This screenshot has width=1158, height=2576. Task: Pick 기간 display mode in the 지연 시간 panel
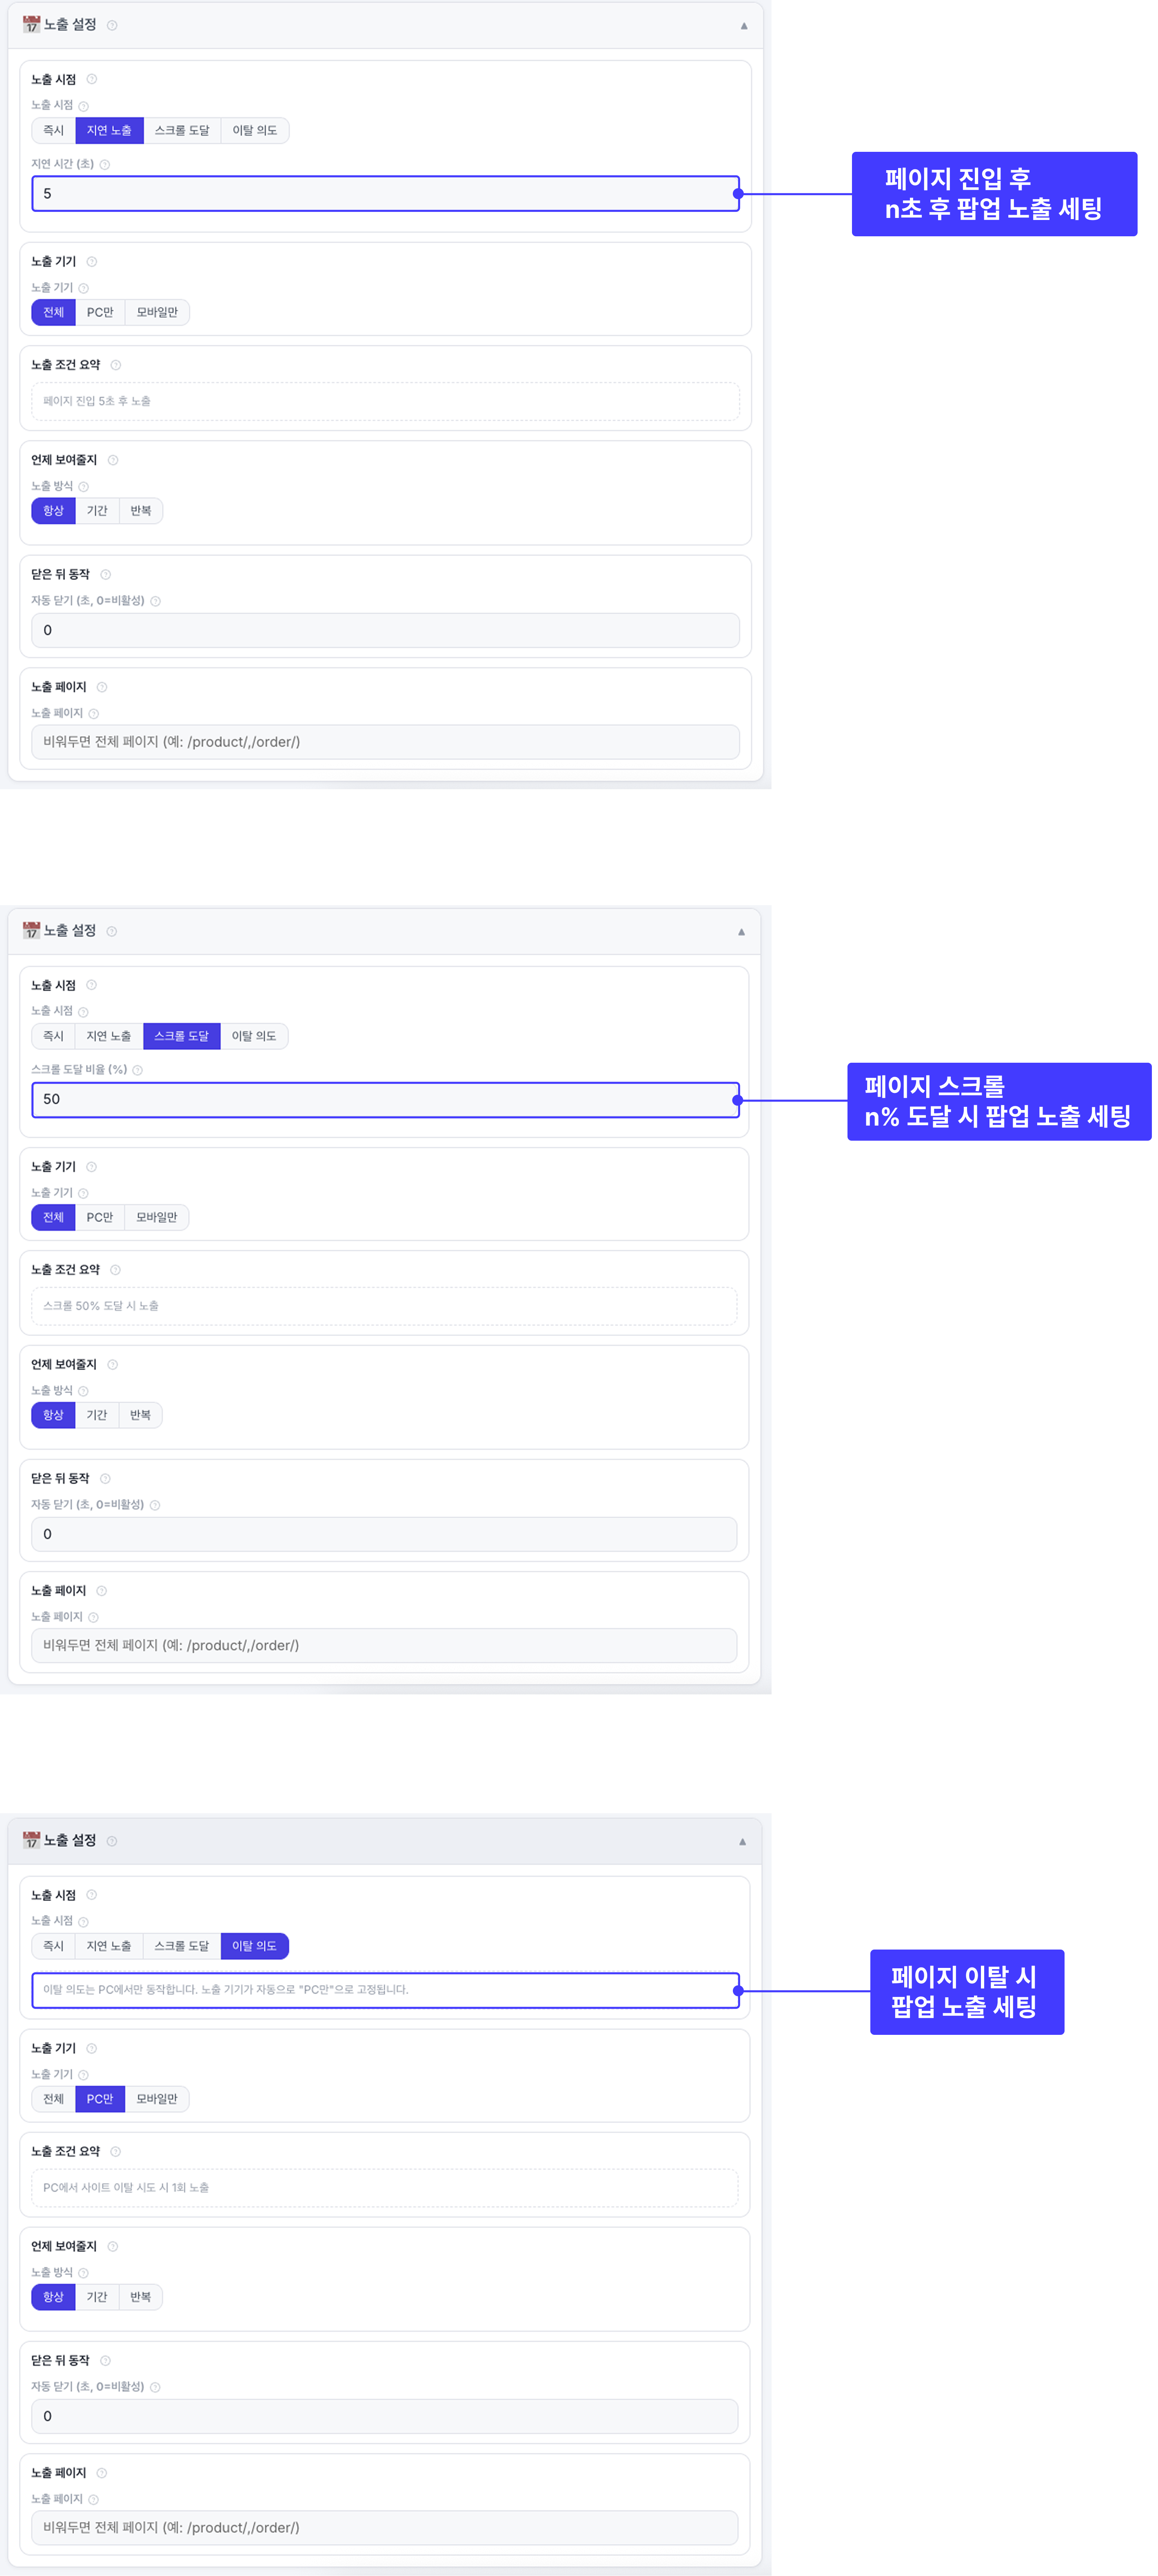click(x=97, y=511)
